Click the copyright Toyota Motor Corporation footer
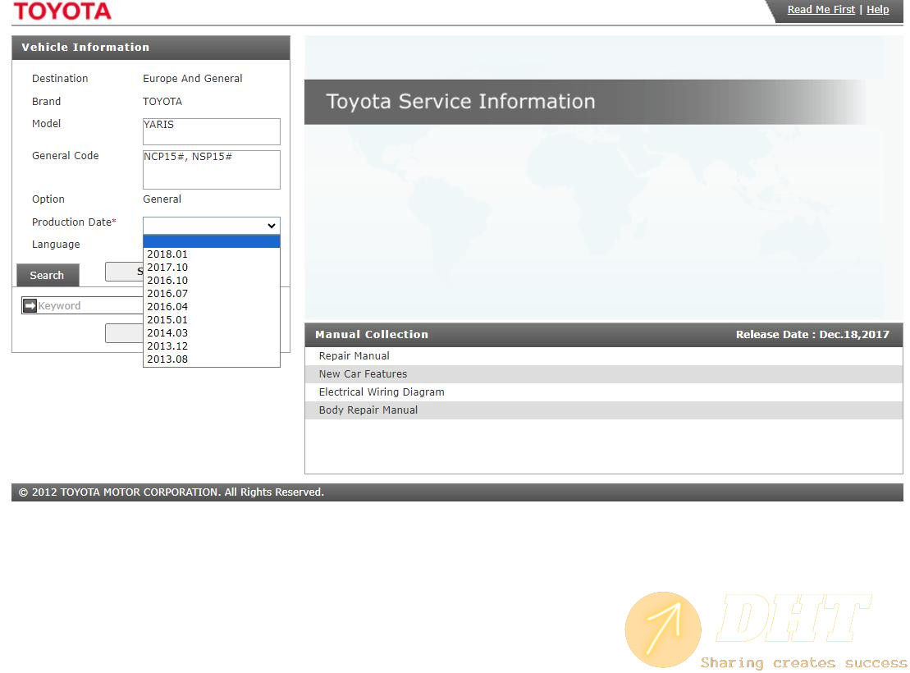This screenshot has height=673, width=910. pyautogui.click(x=457, y=492)
